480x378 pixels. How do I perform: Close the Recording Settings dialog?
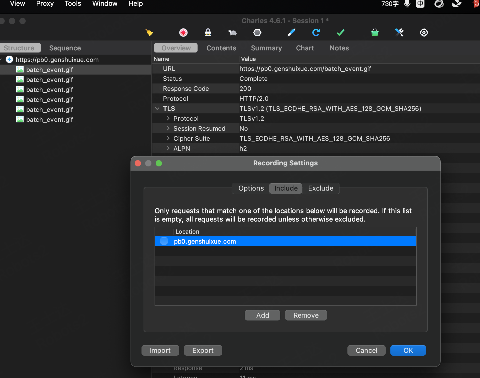click(138, 163)
